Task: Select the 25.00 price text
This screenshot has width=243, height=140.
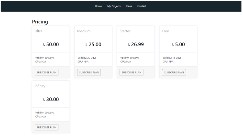Action: click(95, 44)
